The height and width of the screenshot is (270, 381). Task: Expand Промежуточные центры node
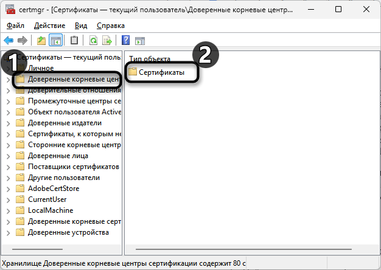(x=8, y=102)
